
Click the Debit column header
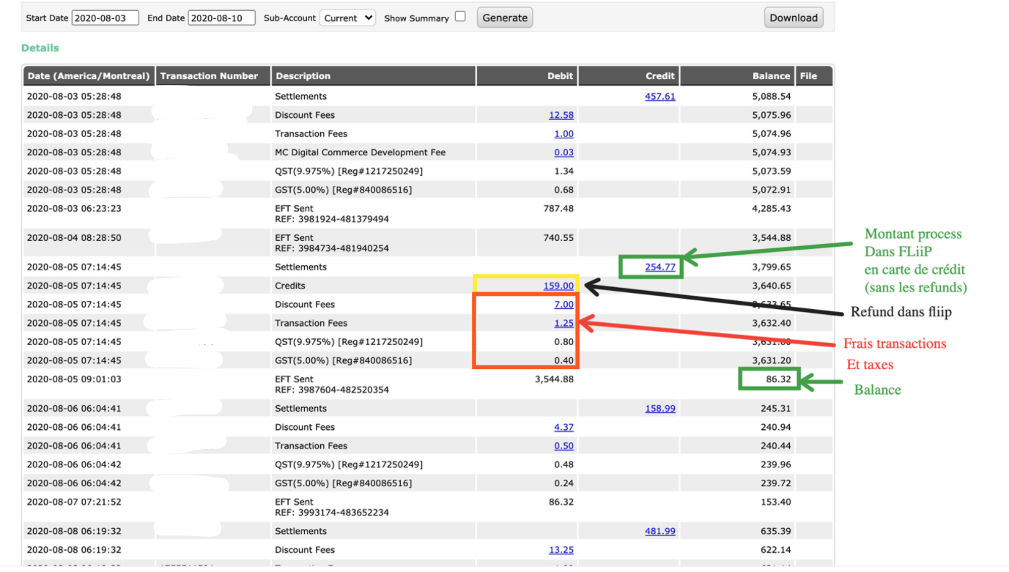[x=560, y=76]
